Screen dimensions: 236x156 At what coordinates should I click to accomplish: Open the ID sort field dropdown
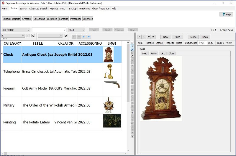point(13,36)
